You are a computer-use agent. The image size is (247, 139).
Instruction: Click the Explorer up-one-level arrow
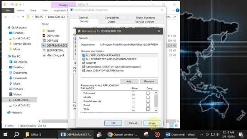coord(23,17)
